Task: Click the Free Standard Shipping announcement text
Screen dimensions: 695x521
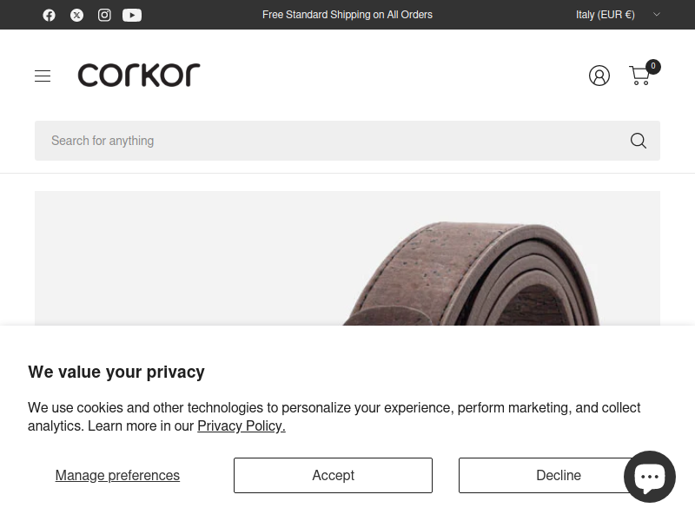Action: pyautogui.click(x=347, y=15)
